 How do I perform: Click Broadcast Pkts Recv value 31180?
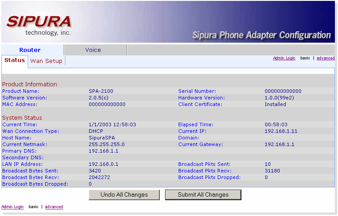click(x=272, y=171)
